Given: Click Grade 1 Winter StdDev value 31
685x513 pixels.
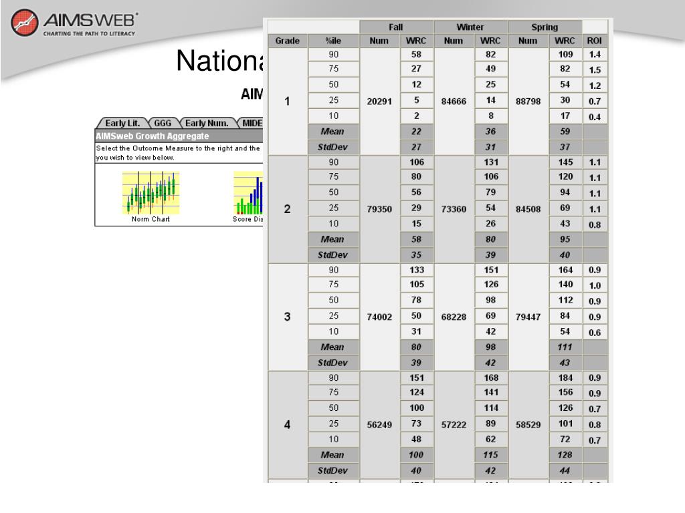Looking at the screenshot, I should coord(490,148).
